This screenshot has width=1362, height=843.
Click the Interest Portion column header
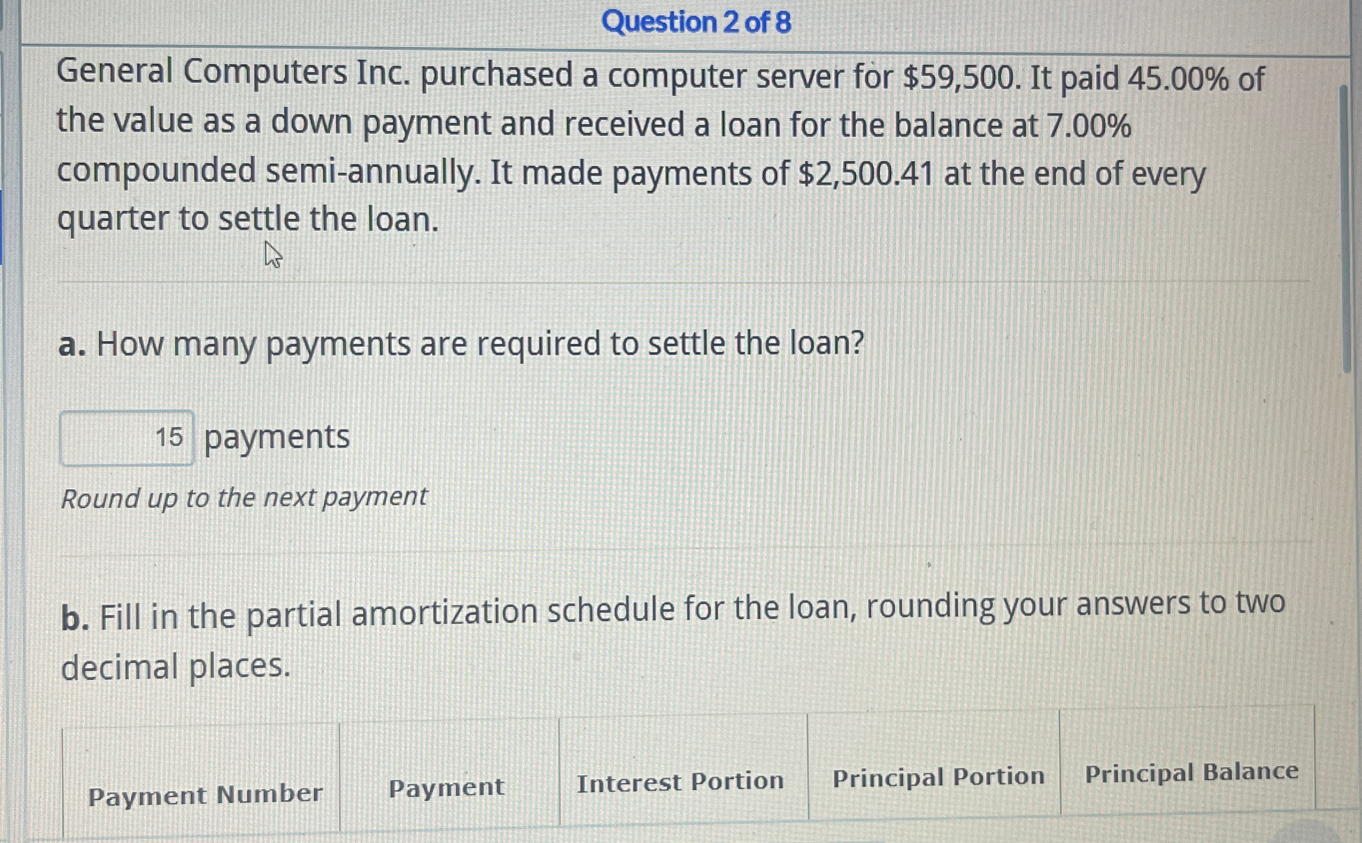point(681,780)
